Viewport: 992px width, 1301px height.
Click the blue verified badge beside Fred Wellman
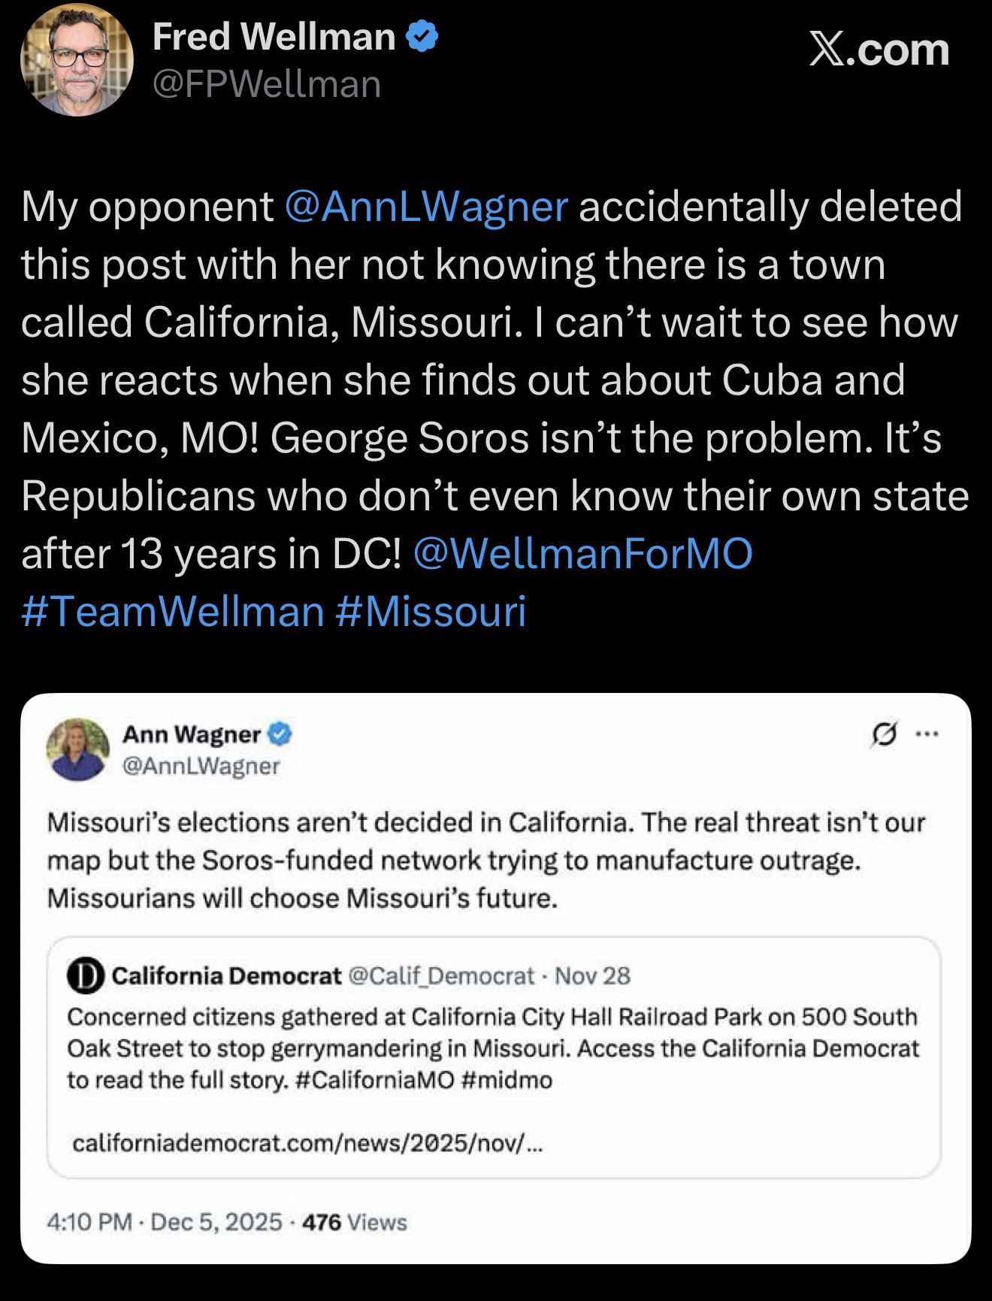point(422,36)
